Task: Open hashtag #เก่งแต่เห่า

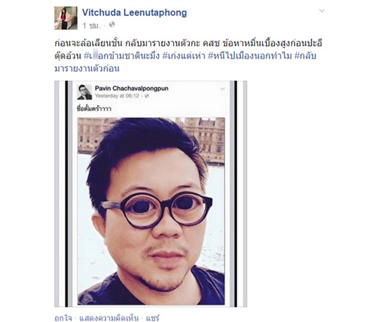Action: click(x=184, y=56)
